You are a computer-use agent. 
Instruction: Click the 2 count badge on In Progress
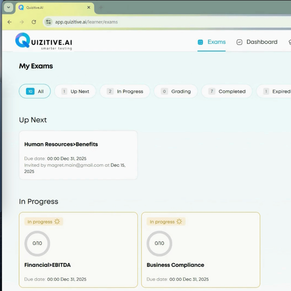click(110, 91)
